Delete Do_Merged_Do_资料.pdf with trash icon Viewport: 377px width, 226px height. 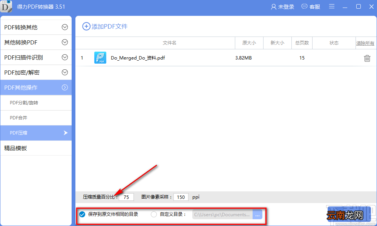coord(367,58)
